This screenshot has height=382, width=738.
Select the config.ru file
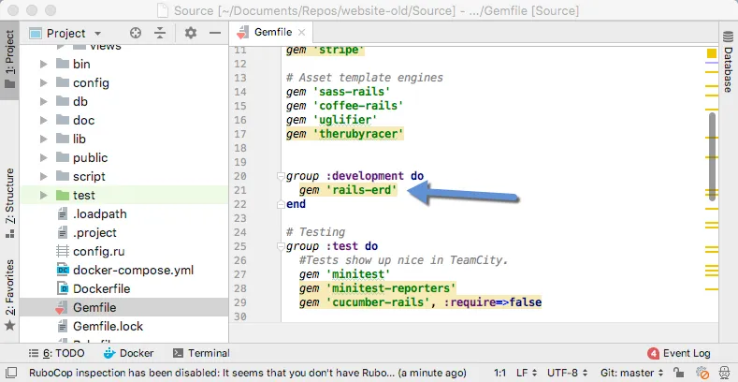coord(124,252)
